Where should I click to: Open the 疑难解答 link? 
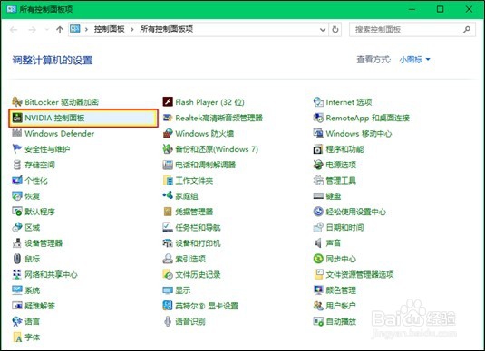coord(40,306)
